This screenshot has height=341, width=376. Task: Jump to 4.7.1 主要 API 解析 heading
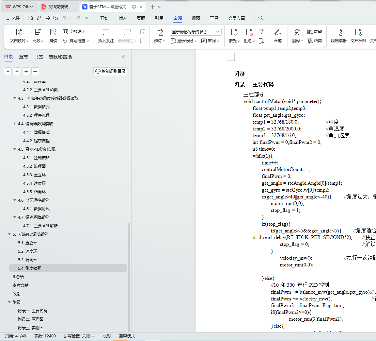point(40,226)
